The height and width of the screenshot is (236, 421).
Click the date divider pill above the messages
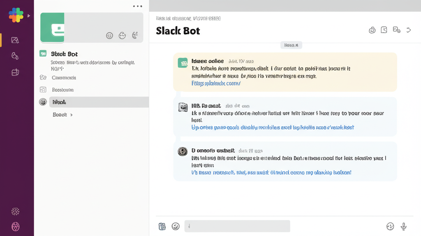click(x=291, y=45)
